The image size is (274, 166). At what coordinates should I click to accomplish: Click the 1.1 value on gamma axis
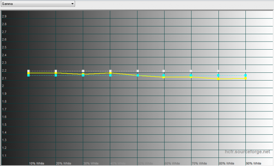(4, 155)
